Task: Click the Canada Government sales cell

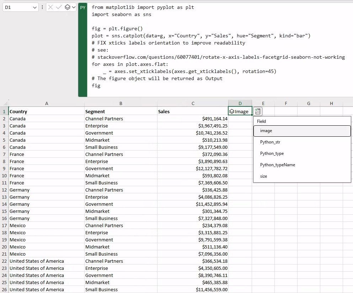Action: [x=193, y=133]
